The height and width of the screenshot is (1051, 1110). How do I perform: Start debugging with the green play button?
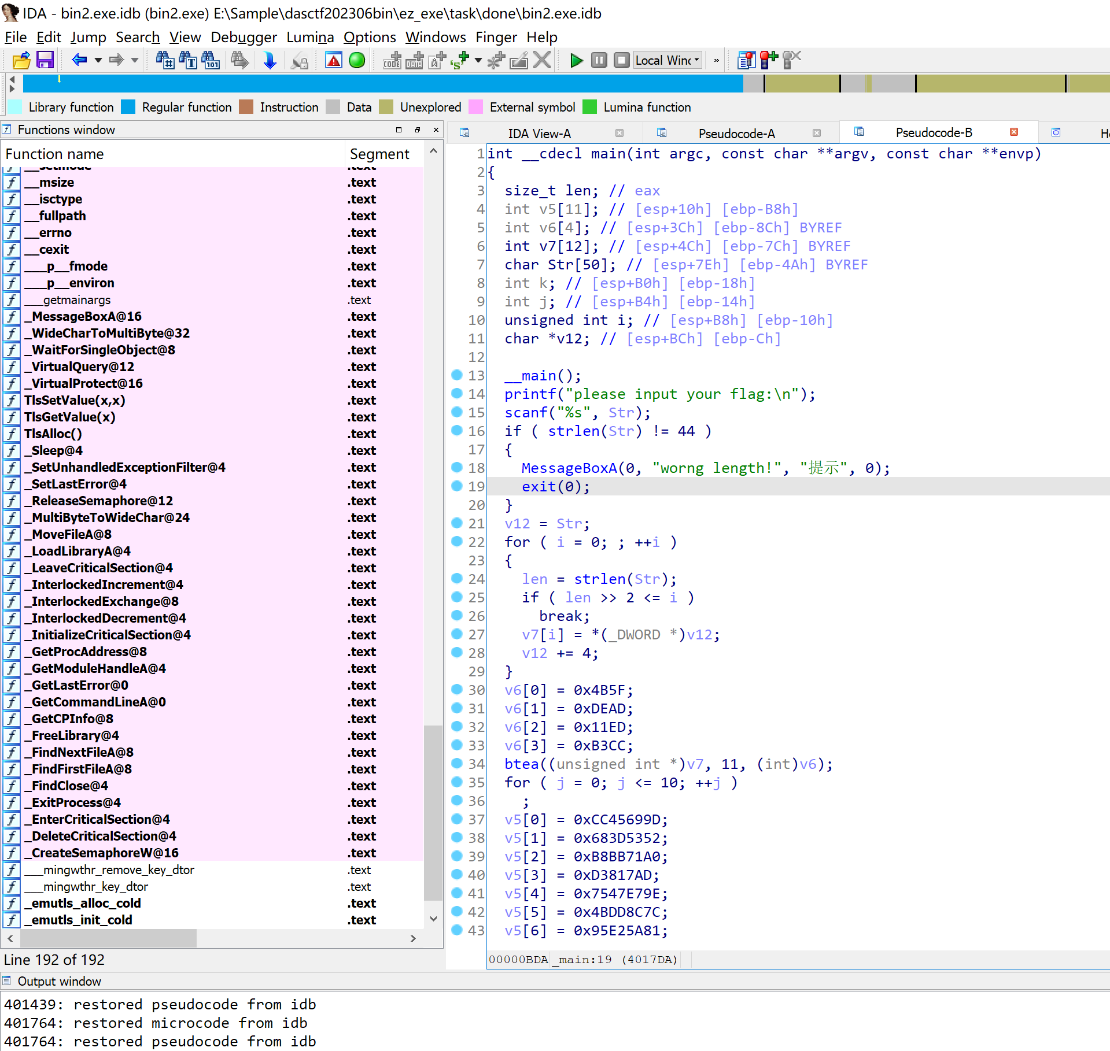tap(576, 60)
